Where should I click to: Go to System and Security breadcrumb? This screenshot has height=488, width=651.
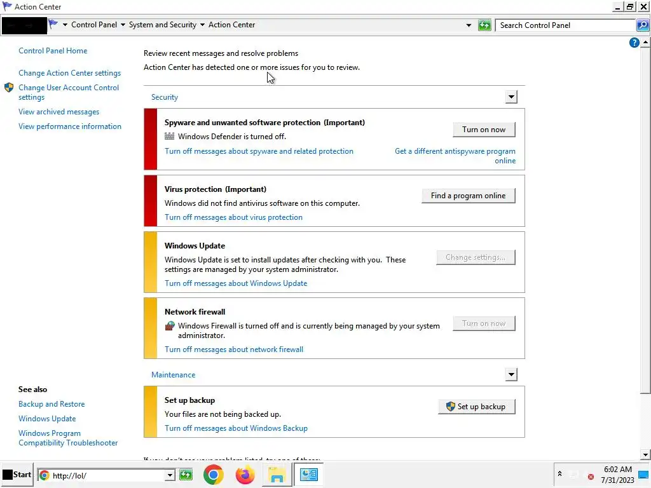[162, 25]
